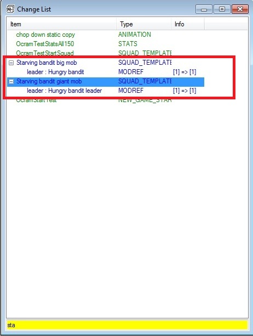Viewport: 253px width, 336px height.
Task: Click the STATS type cell
Action: 128,44
